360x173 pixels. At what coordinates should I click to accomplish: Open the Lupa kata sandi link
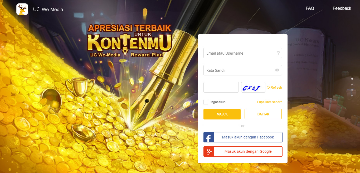pyautogui.click(x=270, y=102)
